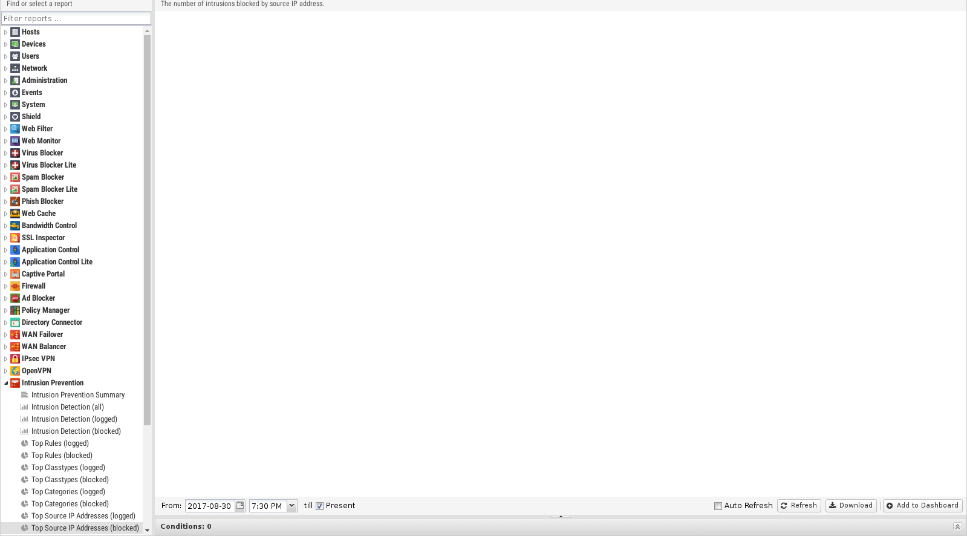The image size is (967, 536).
Task: Open Intrusion Detection (blocked) report
Action: [76, 431]
